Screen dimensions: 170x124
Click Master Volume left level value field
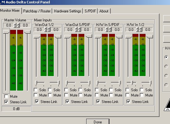(x=8, y=25)
